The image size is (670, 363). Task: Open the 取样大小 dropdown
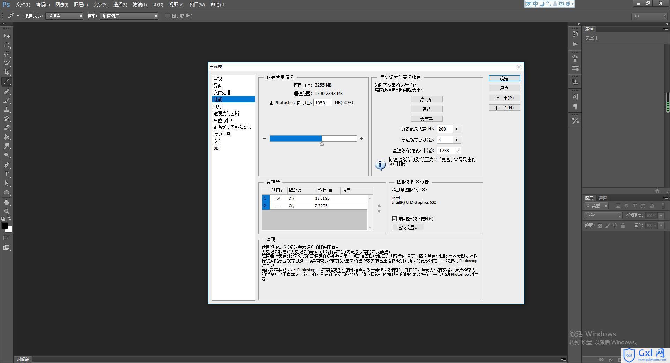[x=64, y=16]
